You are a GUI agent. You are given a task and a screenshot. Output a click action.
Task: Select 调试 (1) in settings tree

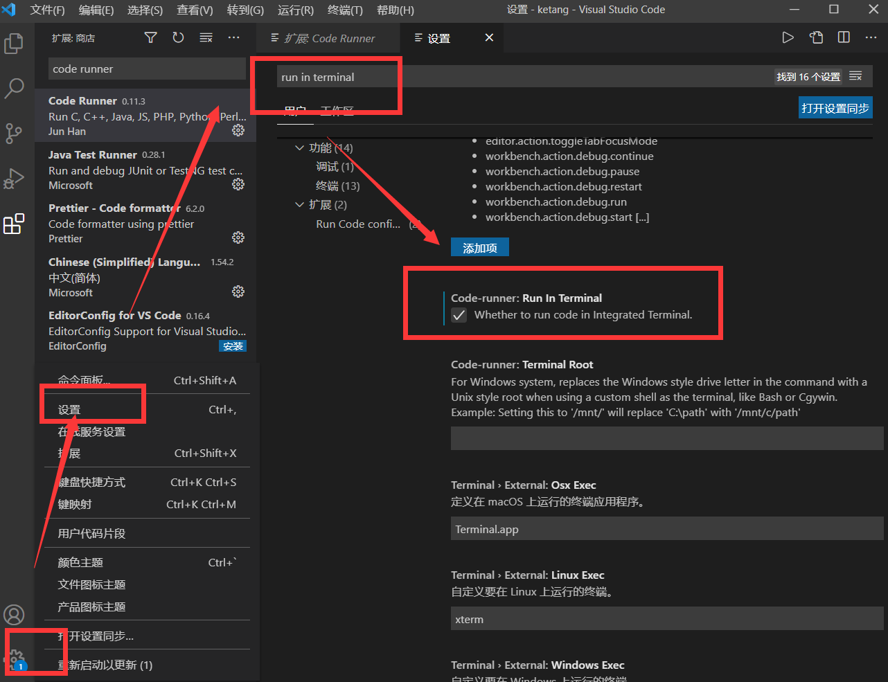[335, 167]
